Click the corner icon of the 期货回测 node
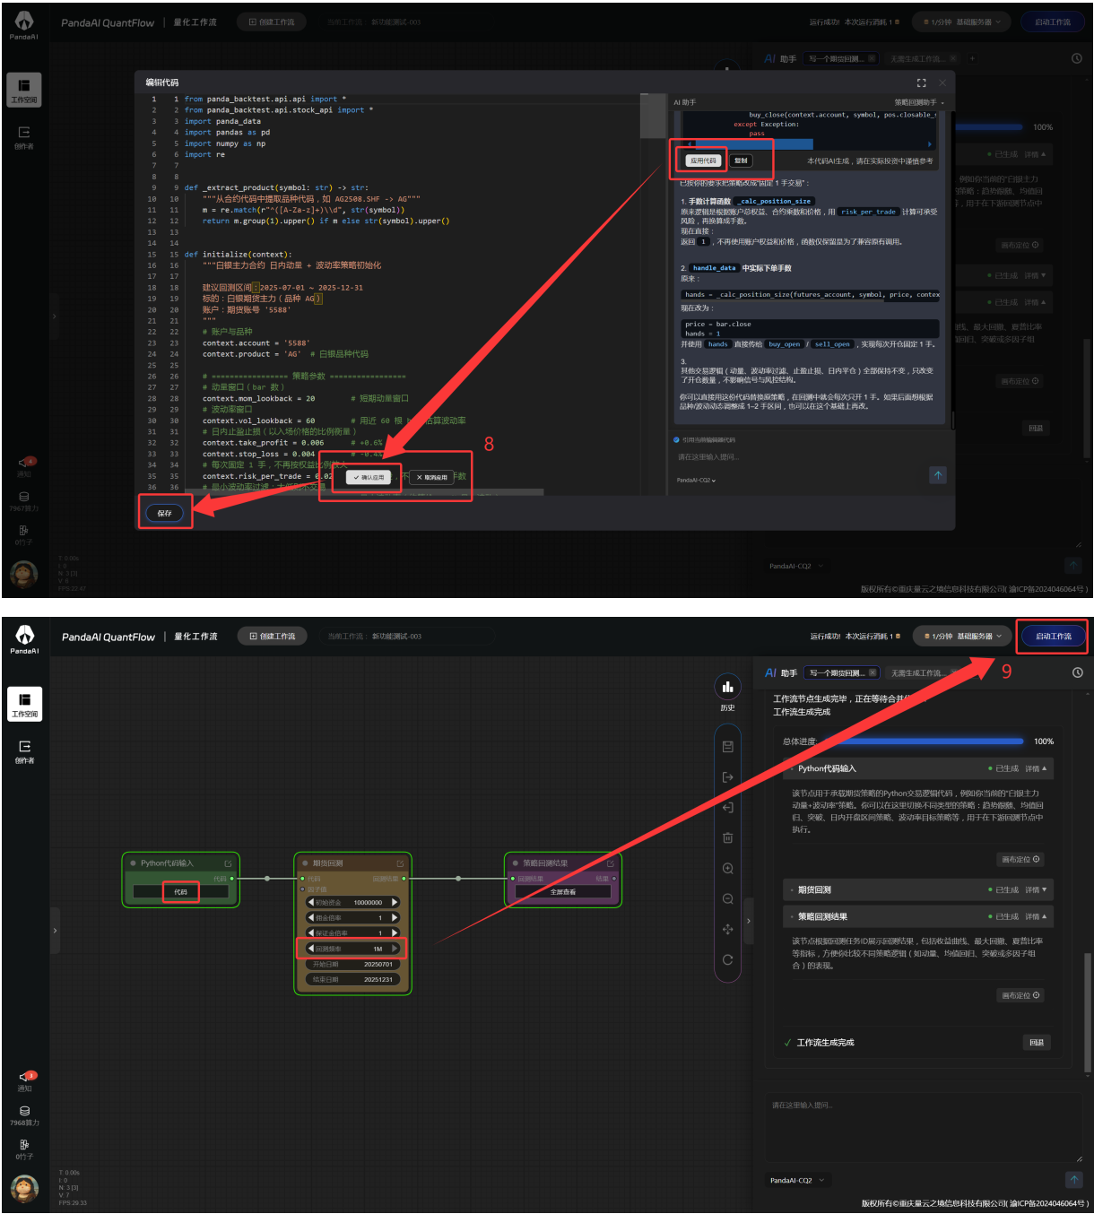 coord(400,863)
